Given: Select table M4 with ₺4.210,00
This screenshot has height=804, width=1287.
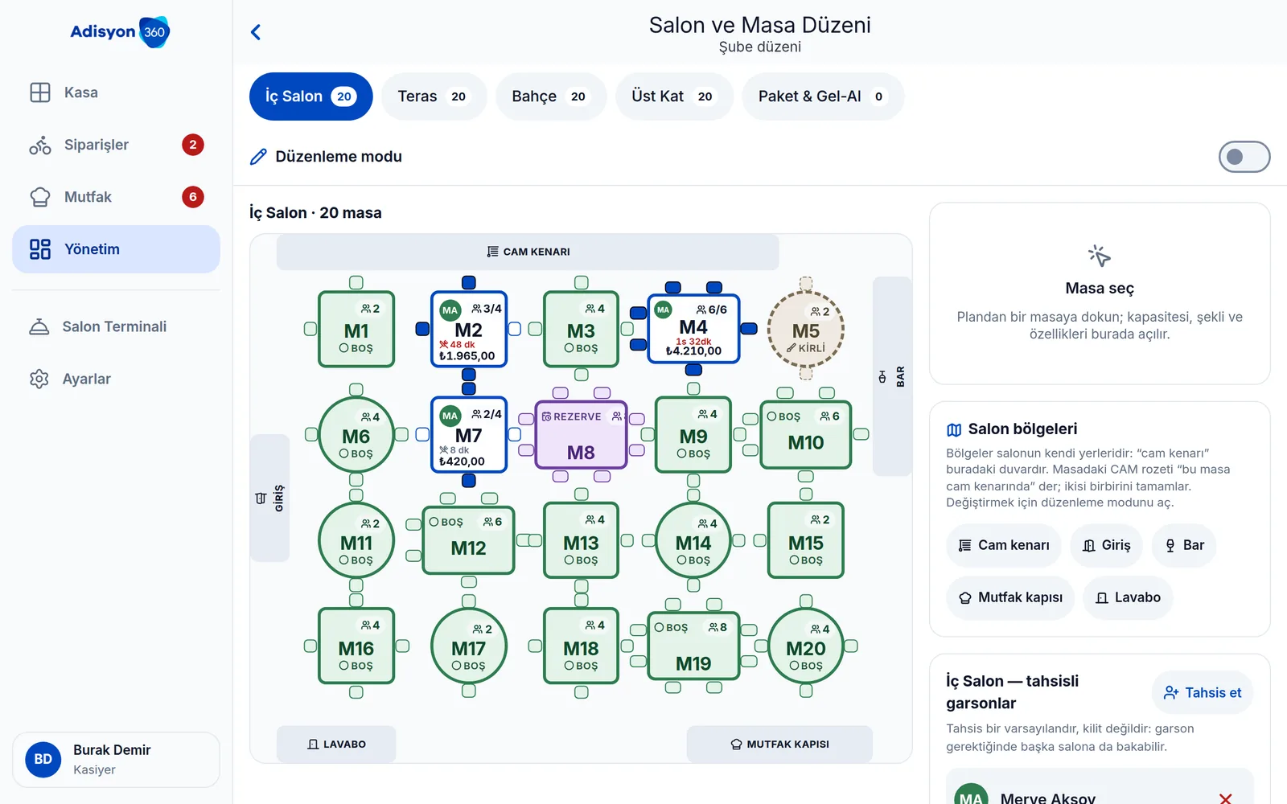Looking at the screenshot, I should (693, 330).
